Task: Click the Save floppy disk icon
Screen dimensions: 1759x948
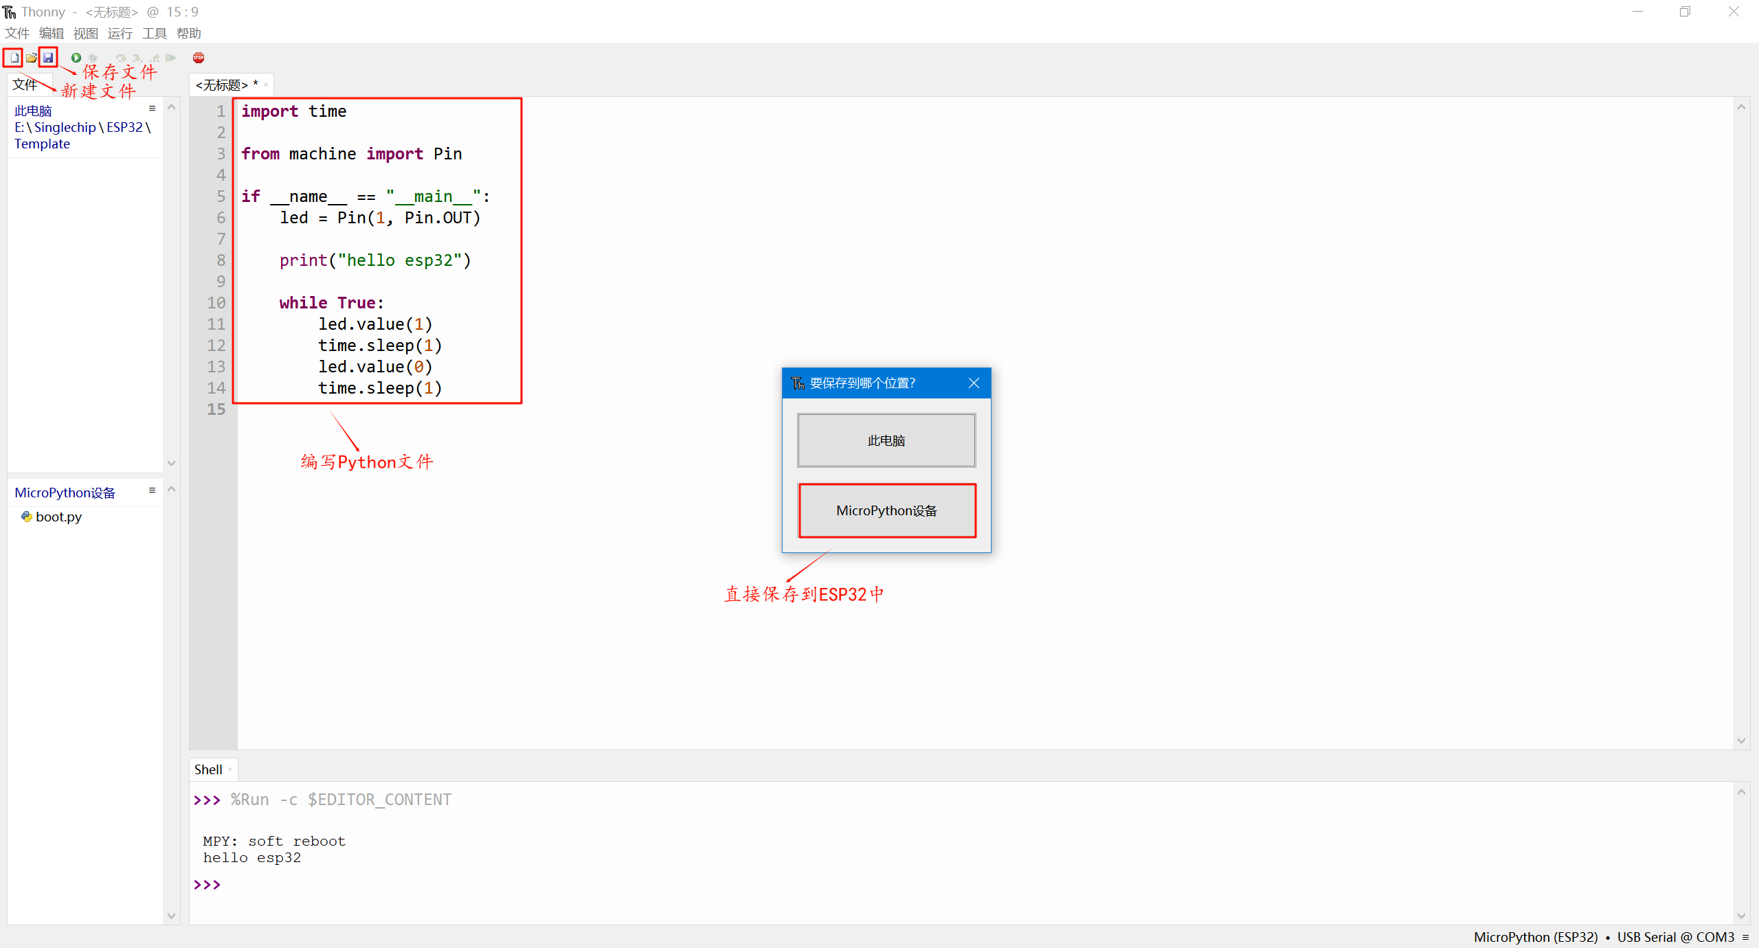Action: [48, 58]
